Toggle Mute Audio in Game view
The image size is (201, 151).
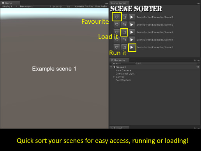coord(101,6)
